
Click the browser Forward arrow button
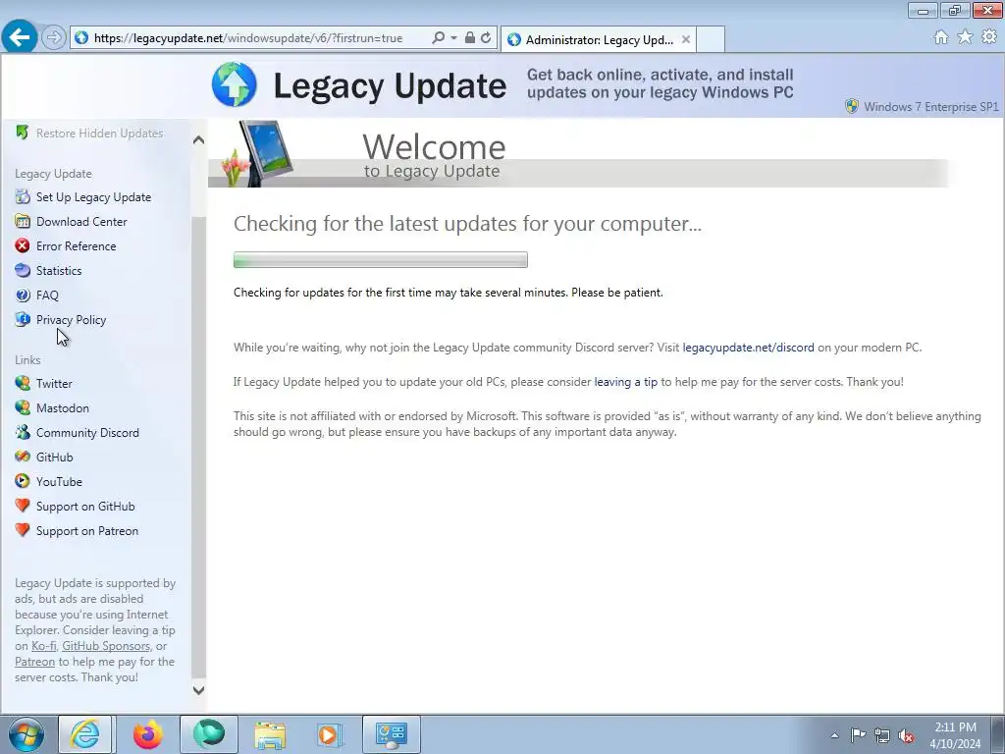point(54,38)
